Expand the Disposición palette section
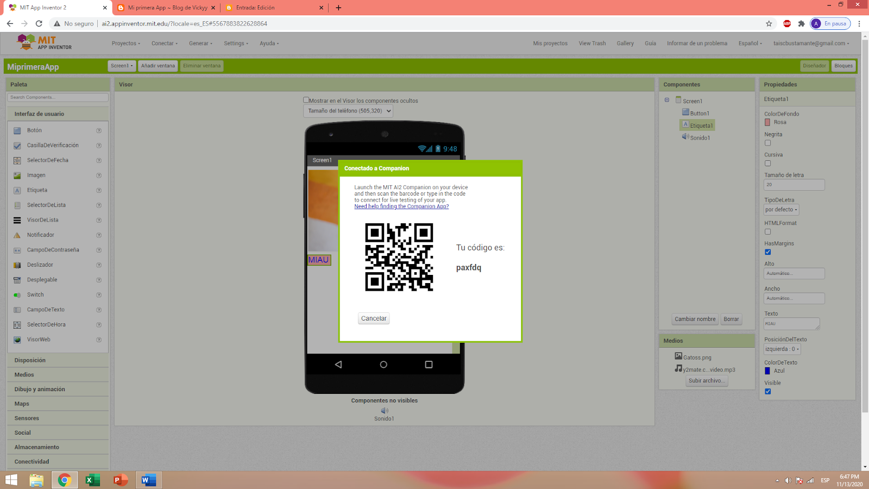The height and width of the screenshot is (489, 869). point(58,360)
